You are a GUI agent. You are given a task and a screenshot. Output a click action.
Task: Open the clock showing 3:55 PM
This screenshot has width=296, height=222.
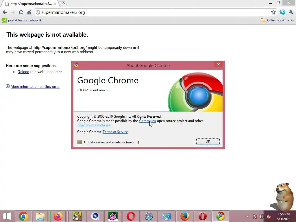pos(283,217)
